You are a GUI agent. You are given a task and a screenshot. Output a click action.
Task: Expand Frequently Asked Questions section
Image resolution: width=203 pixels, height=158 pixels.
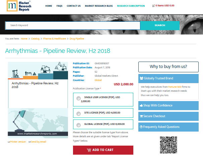[168, 127]
